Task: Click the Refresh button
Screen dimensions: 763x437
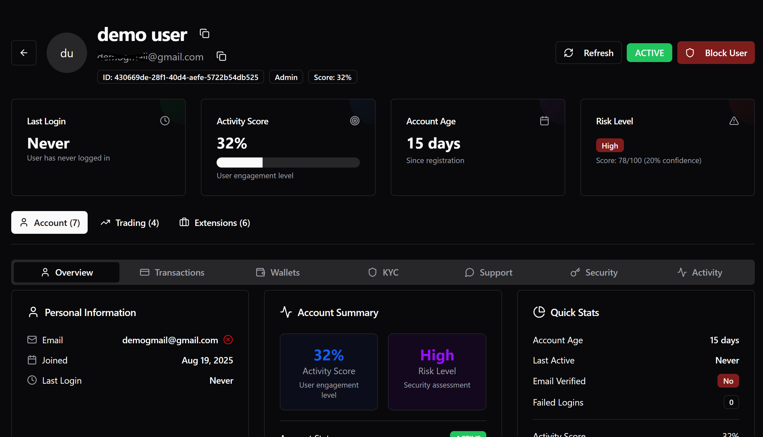Action: (588, 53)
